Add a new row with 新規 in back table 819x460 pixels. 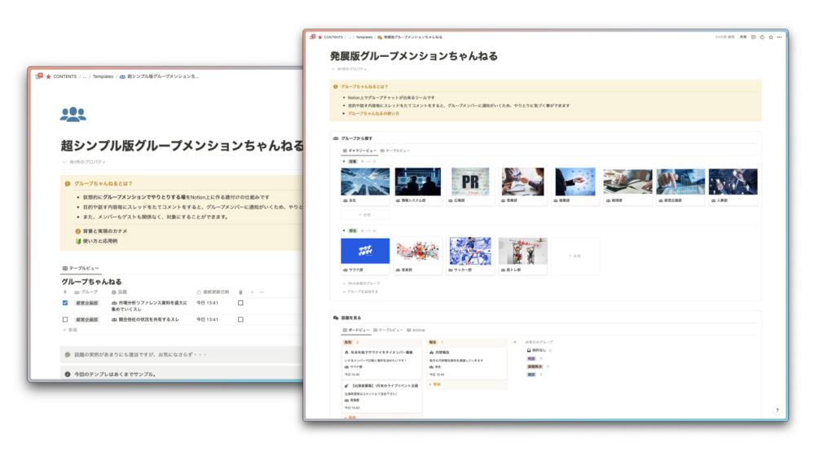click(x=70, y=330)
